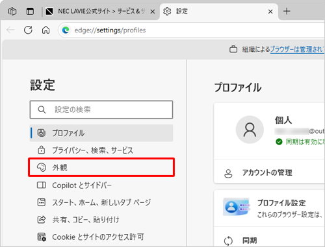
Task: Click the vertical tabs toggle icon
Action: click(x=30, y=11)
